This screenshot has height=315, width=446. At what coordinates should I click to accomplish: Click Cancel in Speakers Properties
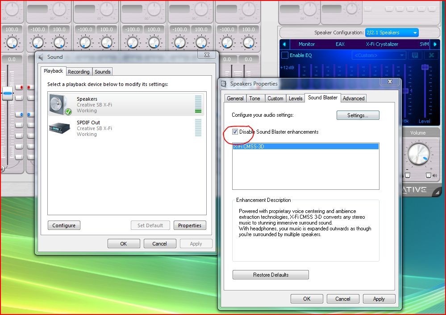pos(343,299)
